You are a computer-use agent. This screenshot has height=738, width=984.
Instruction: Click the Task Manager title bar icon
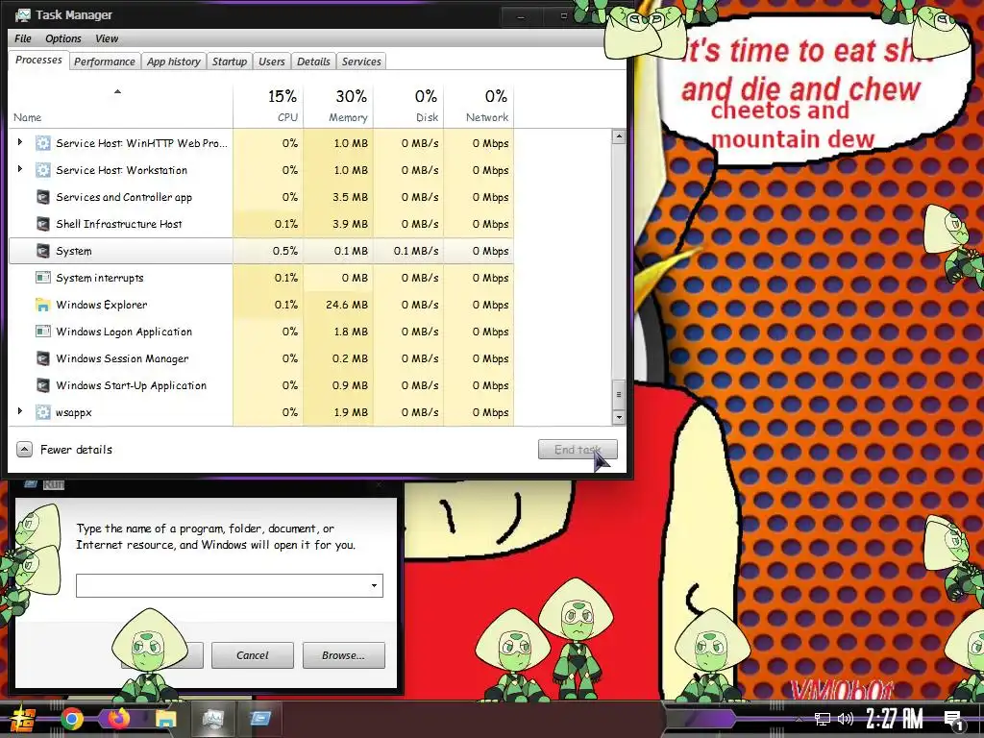click(23, 14)
